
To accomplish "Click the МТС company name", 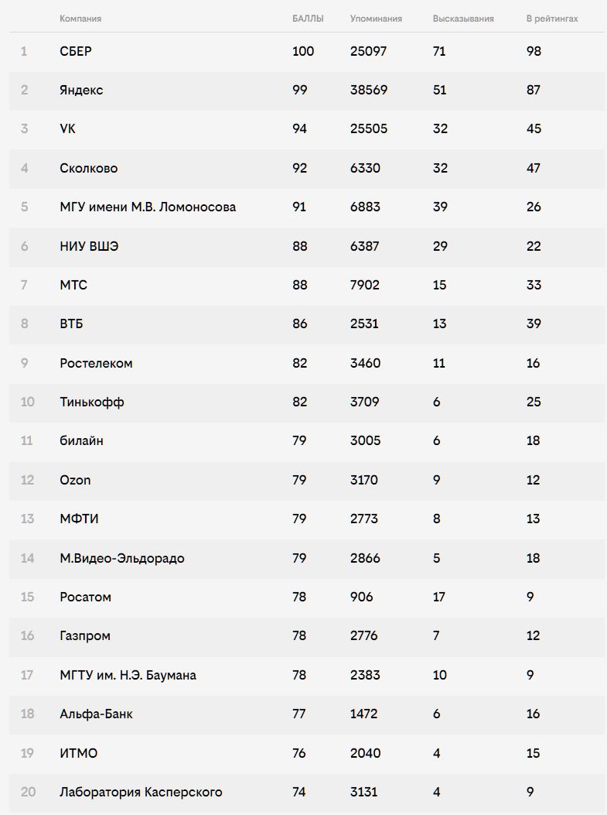I will pos(73,285).
